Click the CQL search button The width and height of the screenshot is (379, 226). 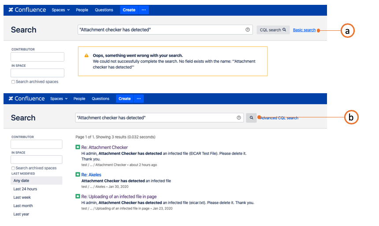point(273,30)
